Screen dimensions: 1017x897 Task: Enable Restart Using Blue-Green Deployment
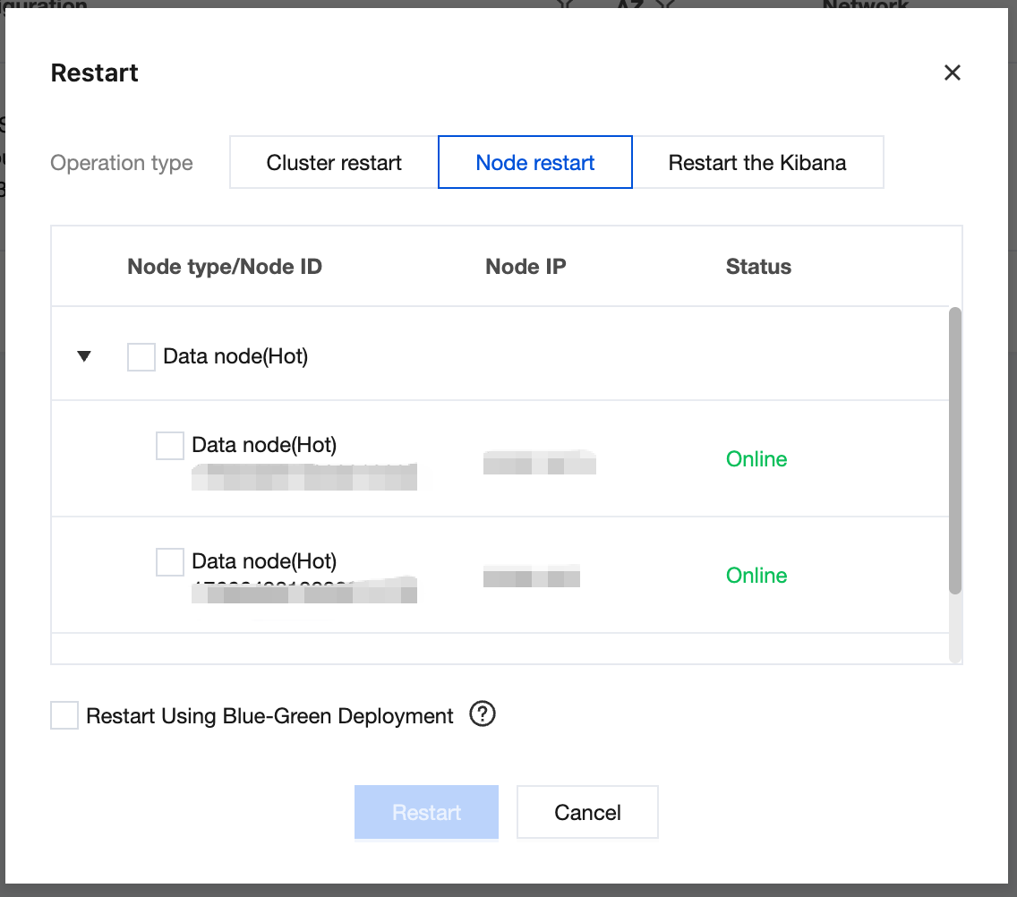point(64,715)
